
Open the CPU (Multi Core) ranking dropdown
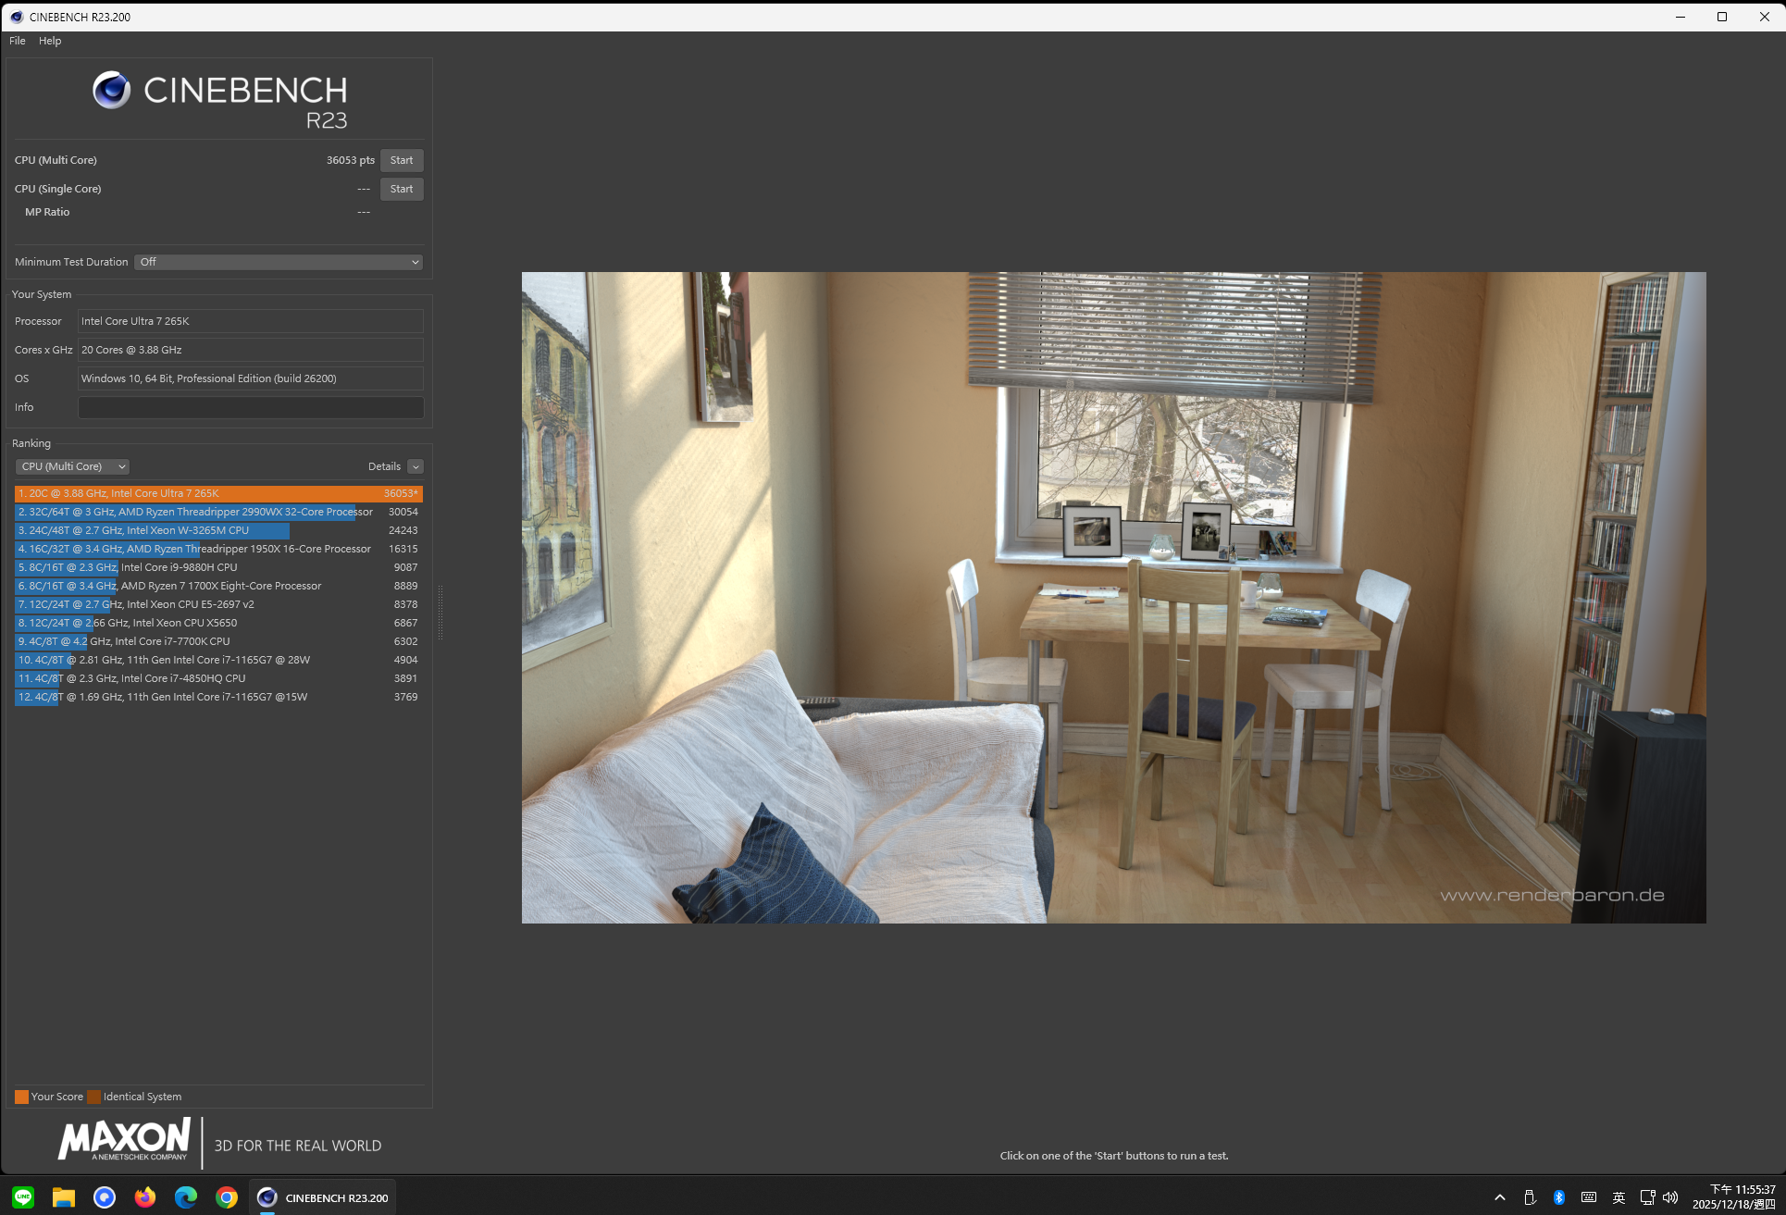coord(72,466)
